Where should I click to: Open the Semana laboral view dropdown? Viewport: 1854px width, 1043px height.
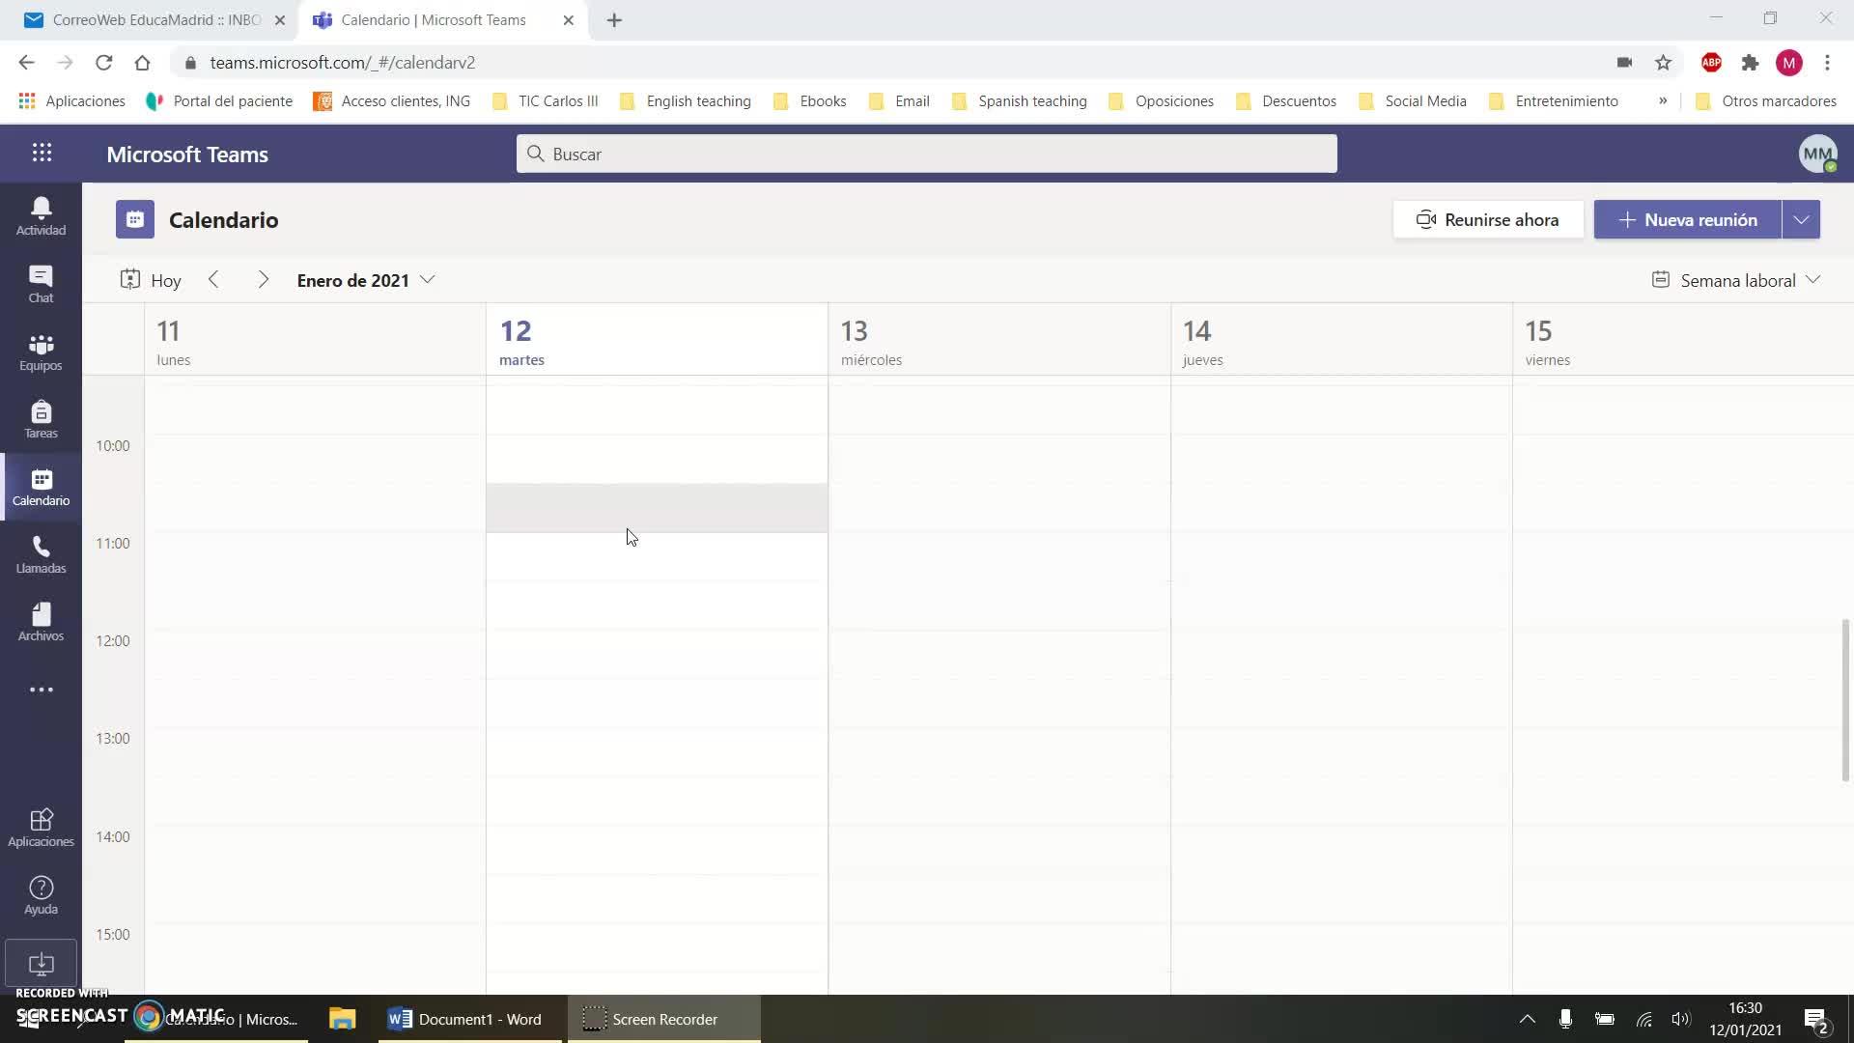pos(1736,280)
